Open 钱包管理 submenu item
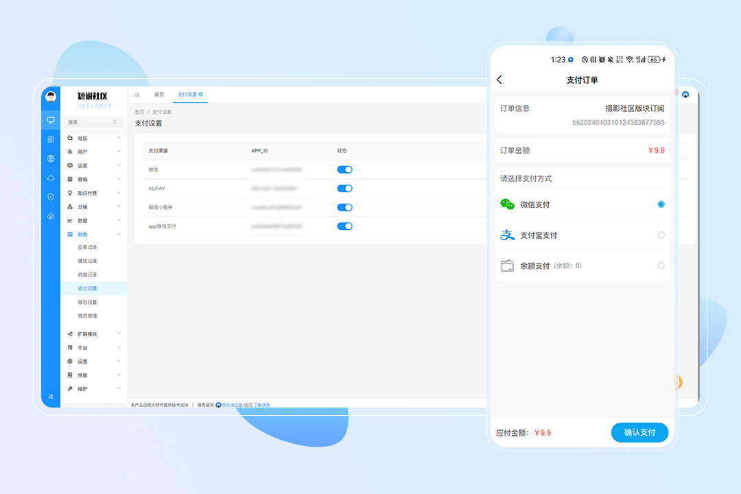This screenshot has height=494, width=741. pos(87,316)
